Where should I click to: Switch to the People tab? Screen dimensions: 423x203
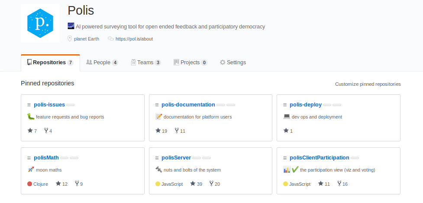[102, 62]
